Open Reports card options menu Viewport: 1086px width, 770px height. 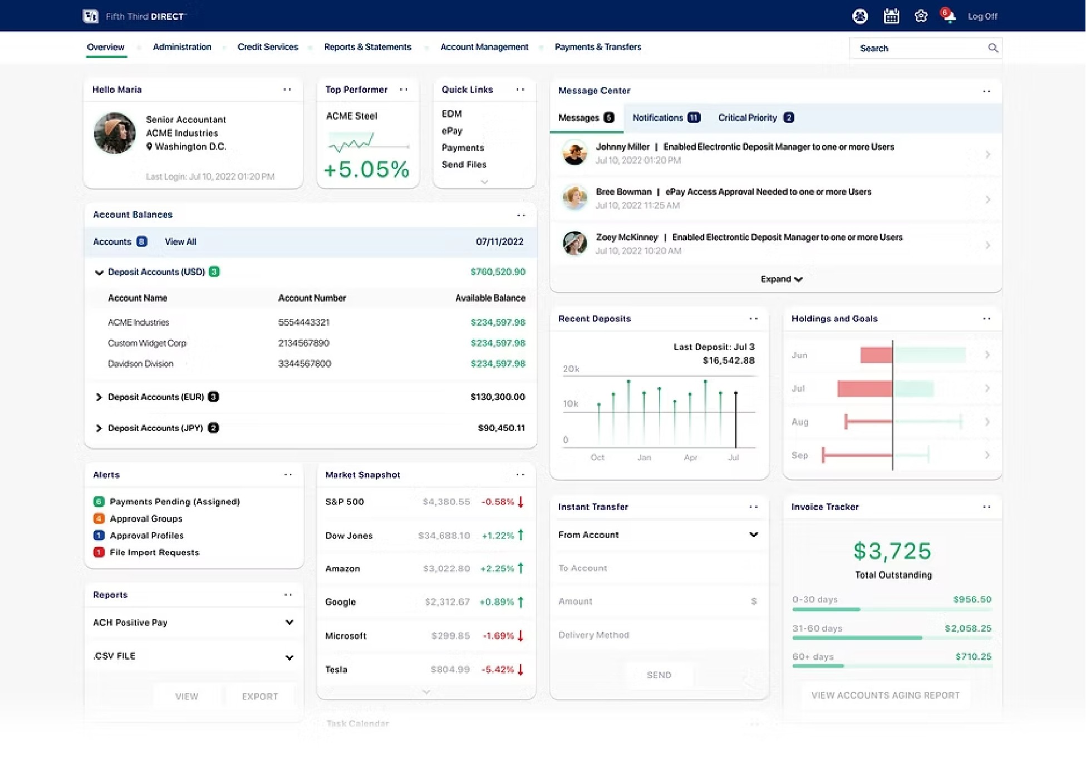coord(288,595)
